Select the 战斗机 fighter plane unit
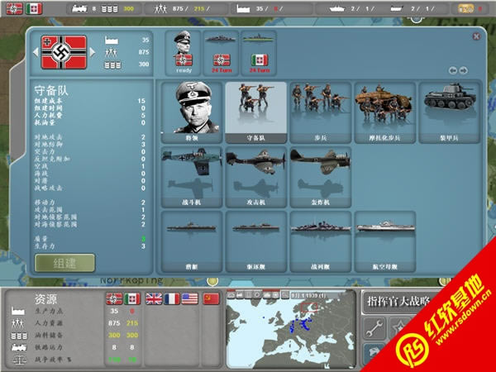Image resolution: width=496 pixels, height=372 pixels. pyautogui.click(x=191, y=177)
